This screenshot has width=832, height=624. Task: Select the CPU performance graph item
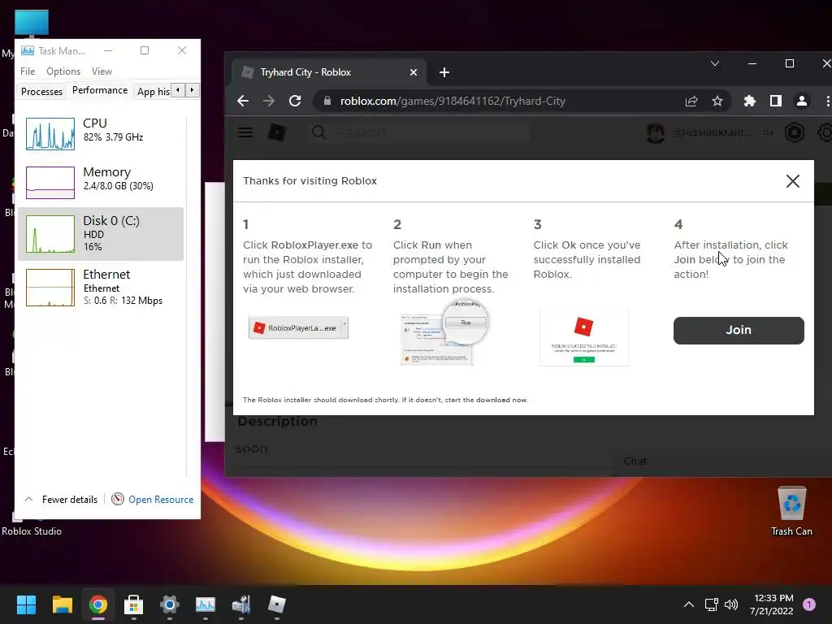coord(101,132)
